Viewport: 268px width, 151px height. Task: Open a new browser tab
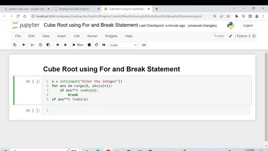156,9
